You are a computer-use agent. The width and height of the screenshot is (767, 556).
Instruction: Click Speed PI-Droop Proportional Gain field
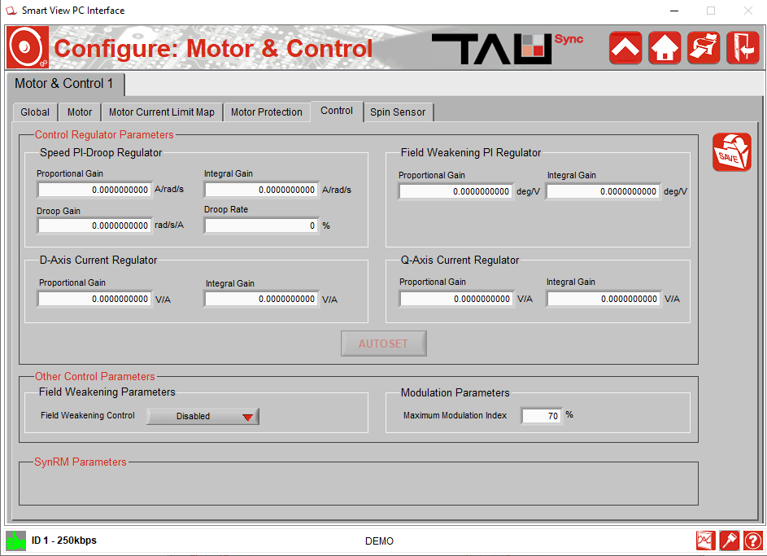pyautogui.click(x=94, y=190)
